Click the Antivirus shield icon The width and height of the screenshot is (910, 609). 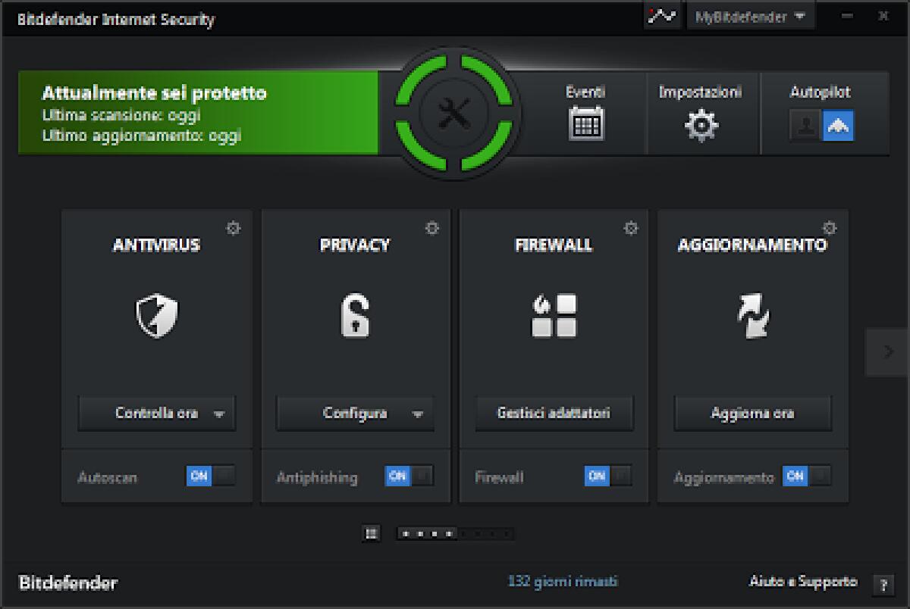(x=155, y=314)
